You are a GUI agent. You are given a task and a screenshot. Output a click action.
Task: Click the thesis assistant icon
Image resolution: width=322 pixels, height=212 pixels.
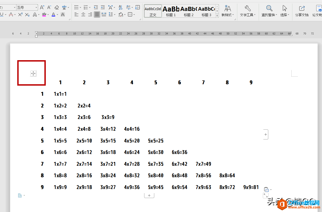318,11
